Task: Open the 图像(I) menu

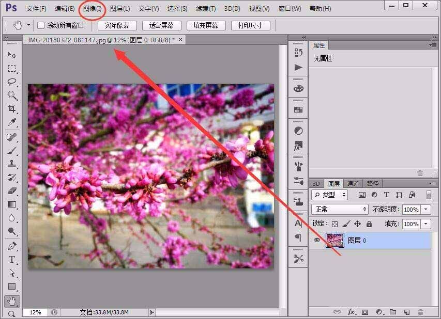Action: (x=93, y=9)
